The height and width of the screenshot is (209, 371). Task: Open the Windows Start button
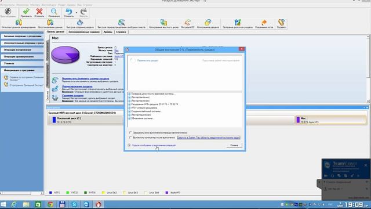coord(3,204)
